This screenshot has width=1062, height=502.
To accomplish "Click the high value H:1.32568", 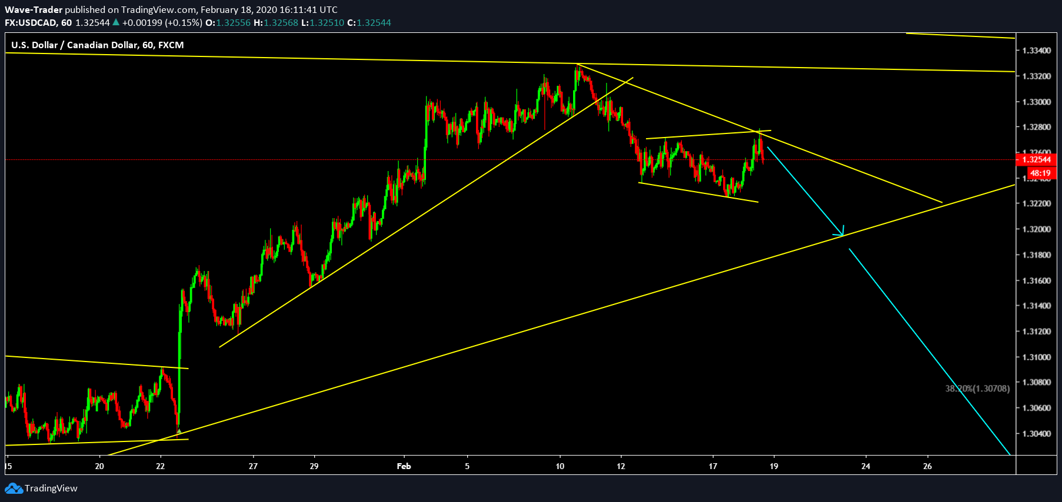I will 276,23.
